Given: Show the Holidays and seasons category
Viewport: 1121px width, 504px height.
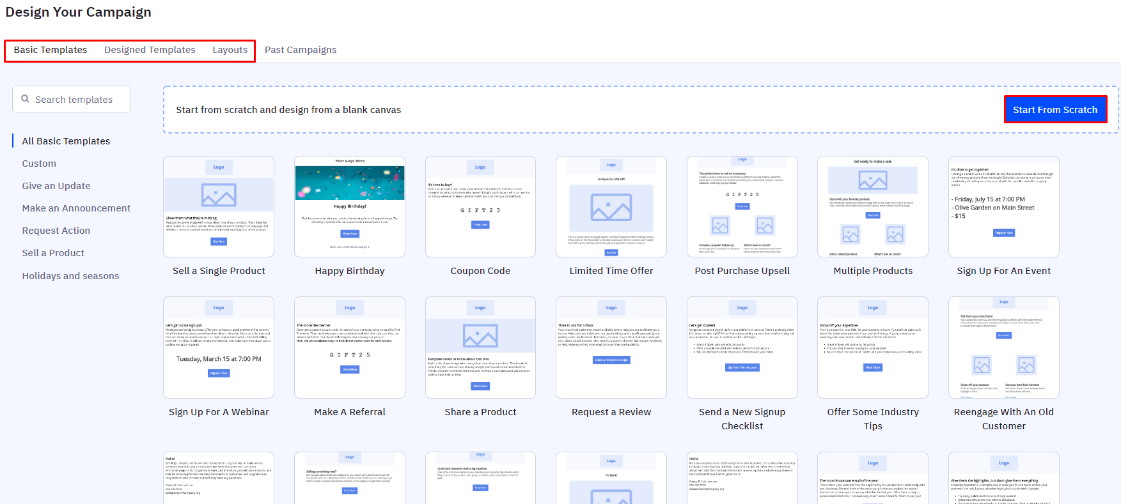Looking at the screenshot, I should coord(70,276).
